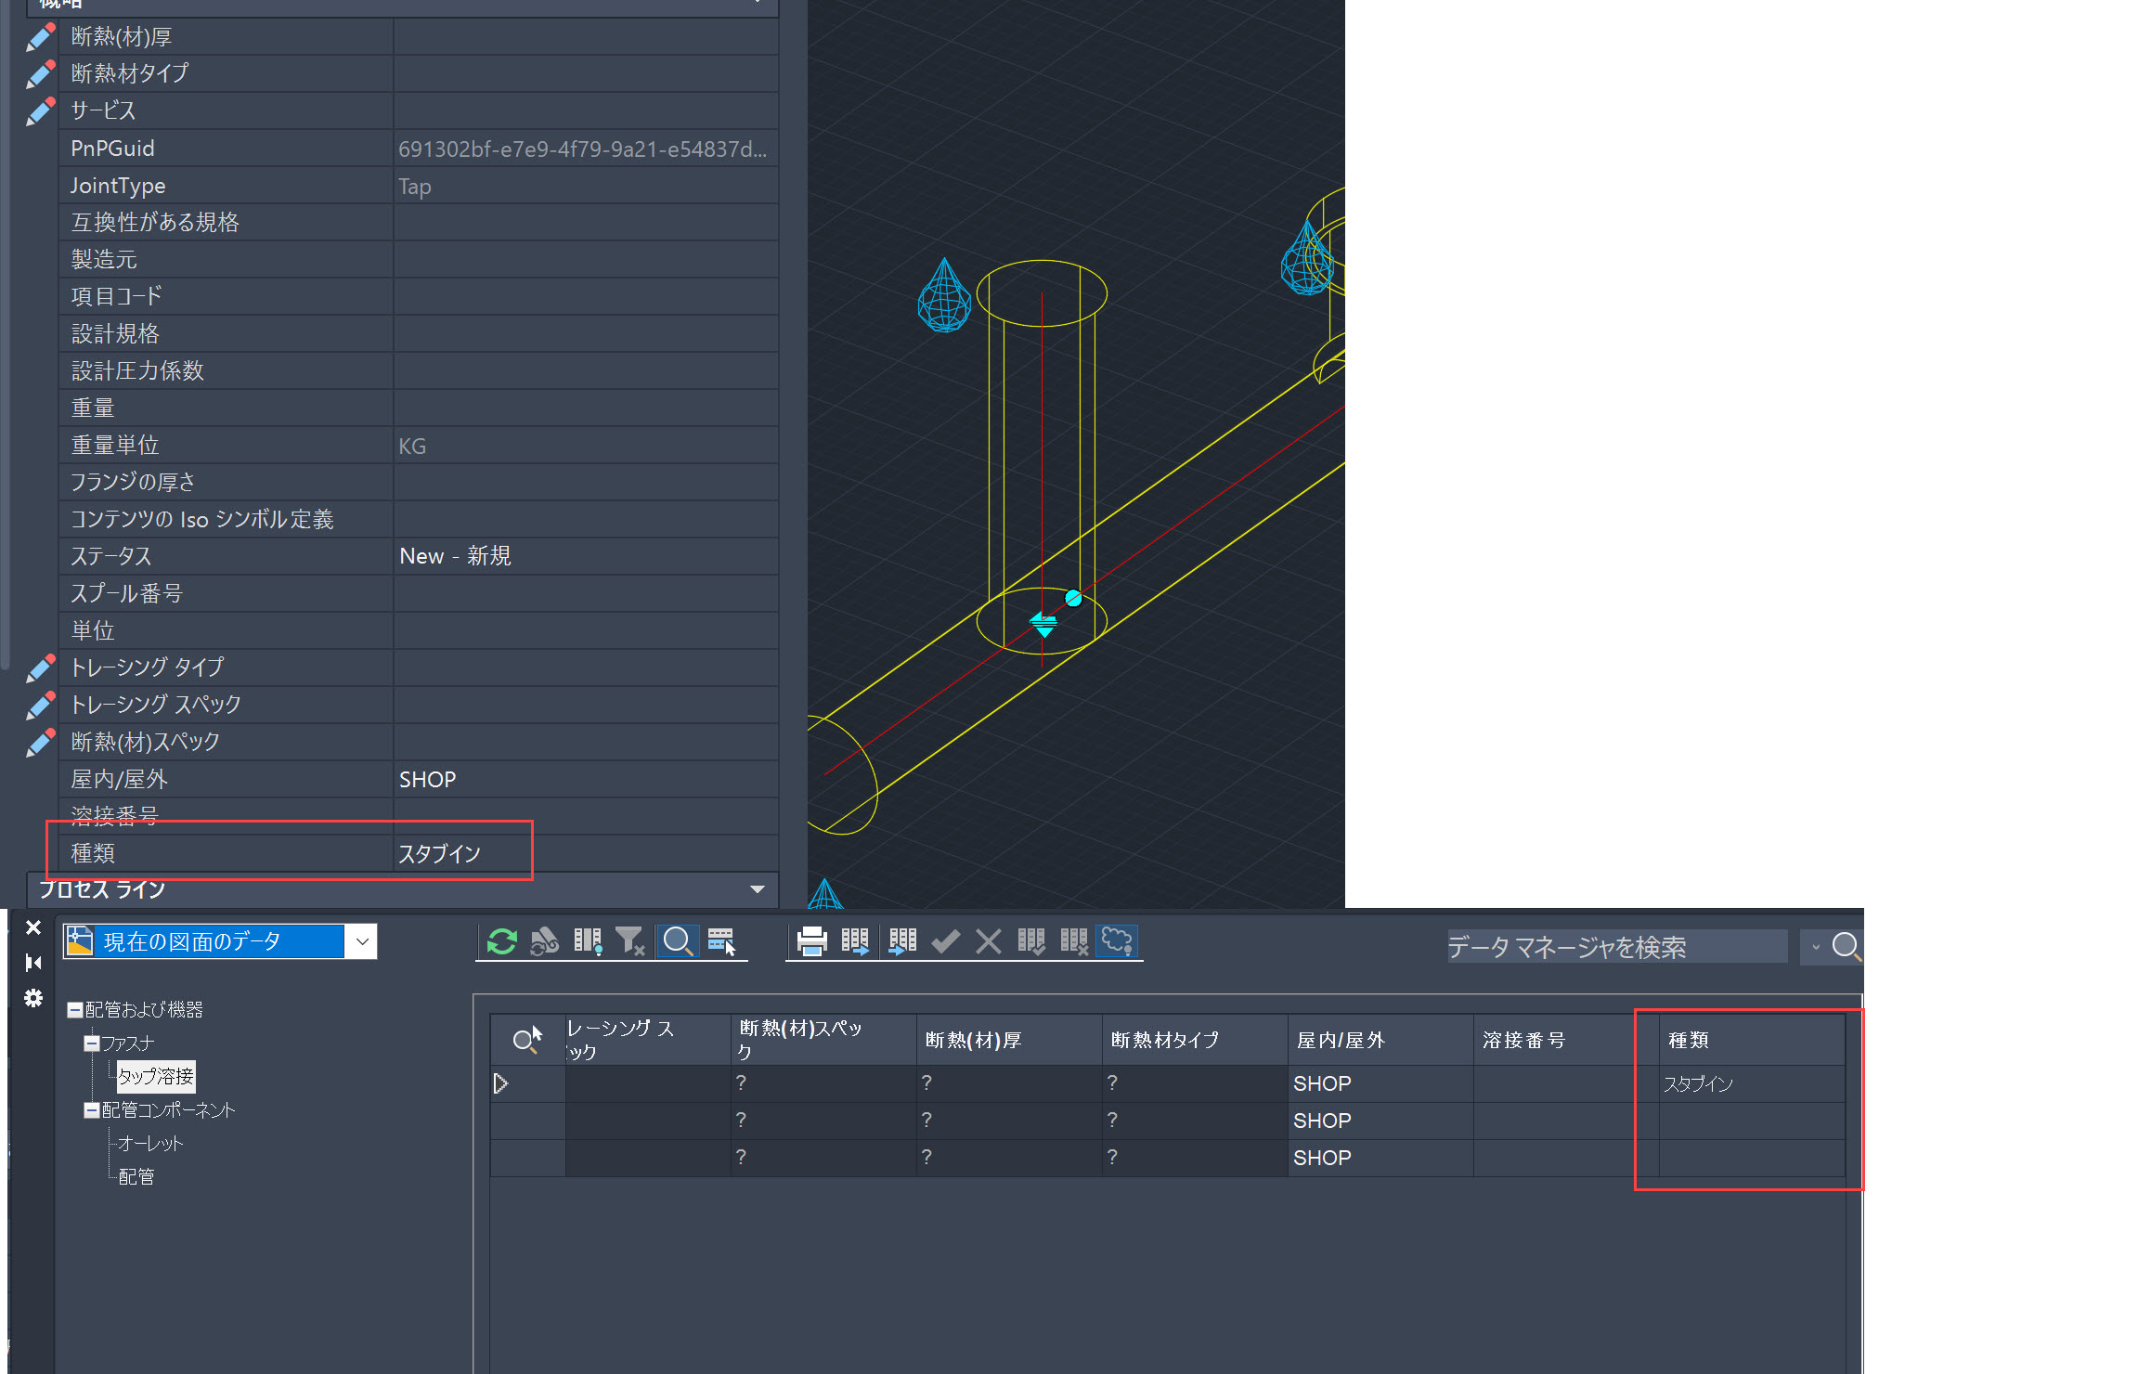Click the ステータス value New - 新規
The width and height of the screenshot is (2138, 1374).
(586, 556)
